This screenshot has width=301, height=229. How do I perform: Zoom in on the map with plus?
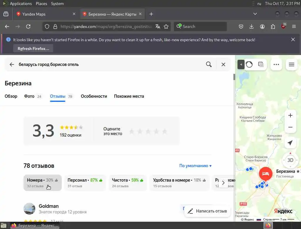pyautogui.click(x=290, y=115)
